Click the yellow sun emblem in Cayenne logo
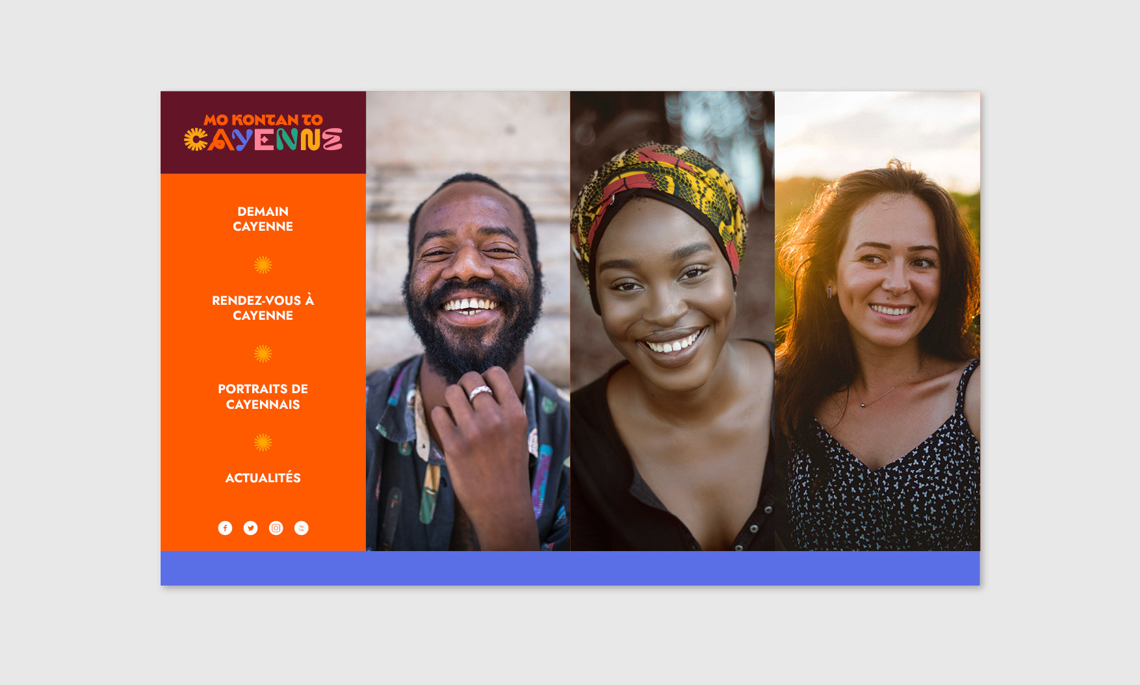1140x685 pixels. click(x=195, y=139)
